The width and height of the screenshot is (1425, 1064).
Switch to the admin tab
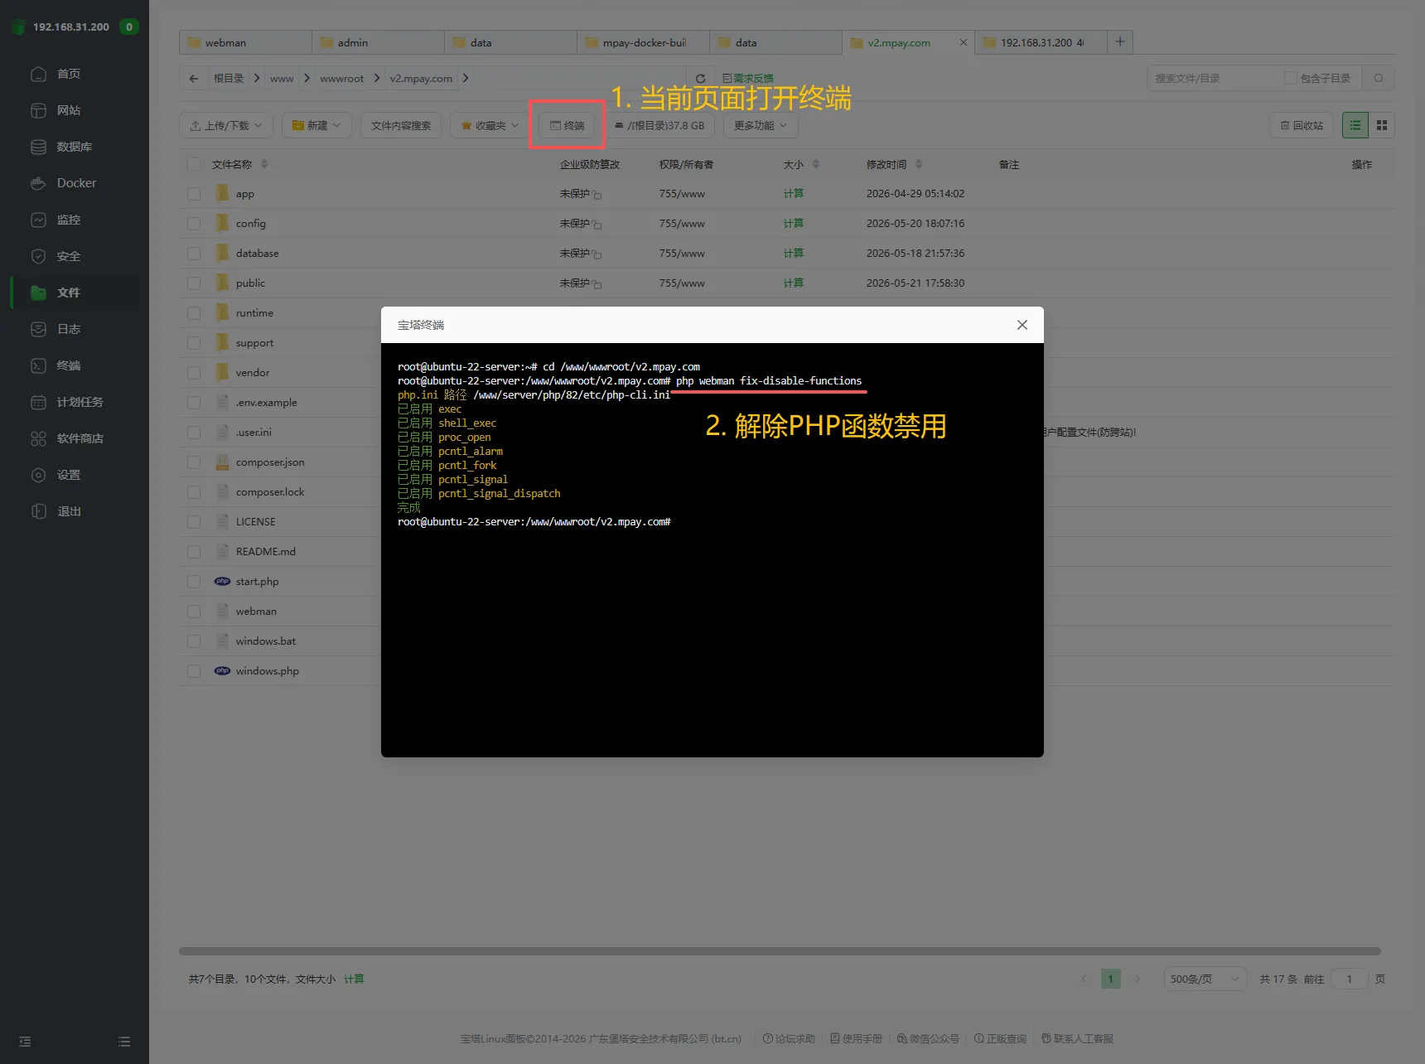tap(378, 42)
